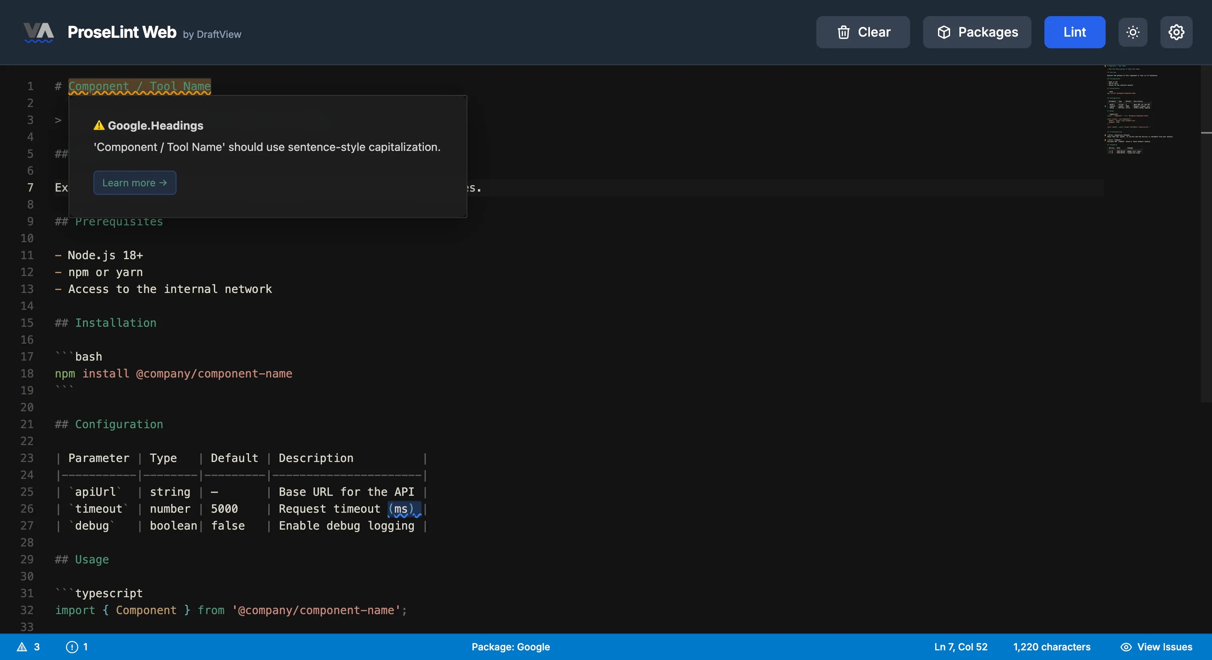Click the `apiUrl` parameter cell

[x=95, y=492]
